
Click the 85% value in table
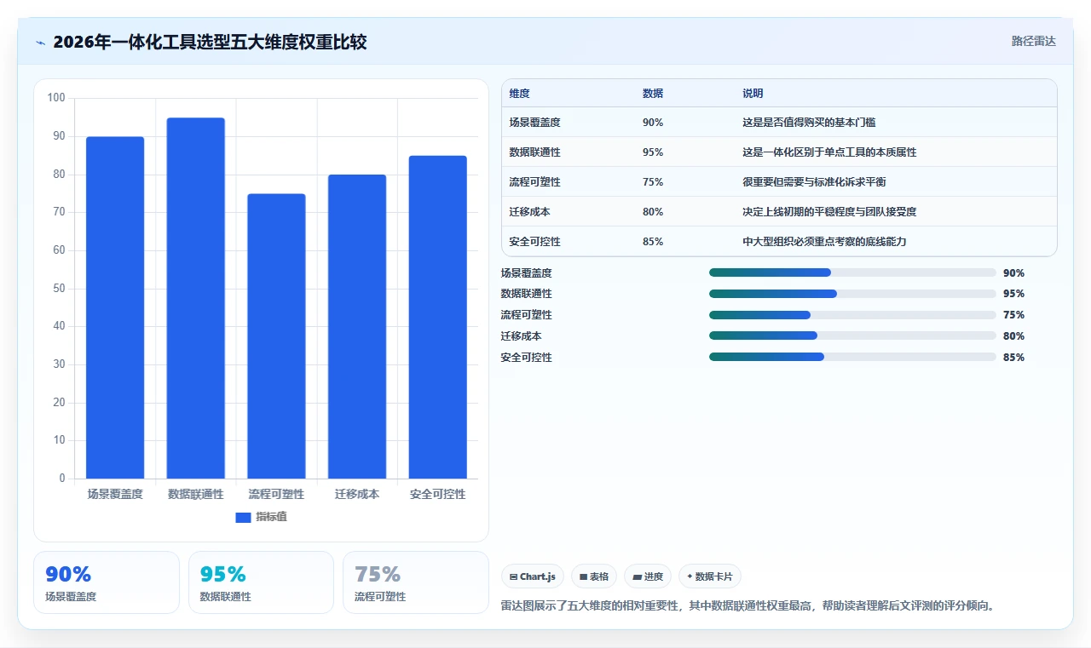[653, 242]
